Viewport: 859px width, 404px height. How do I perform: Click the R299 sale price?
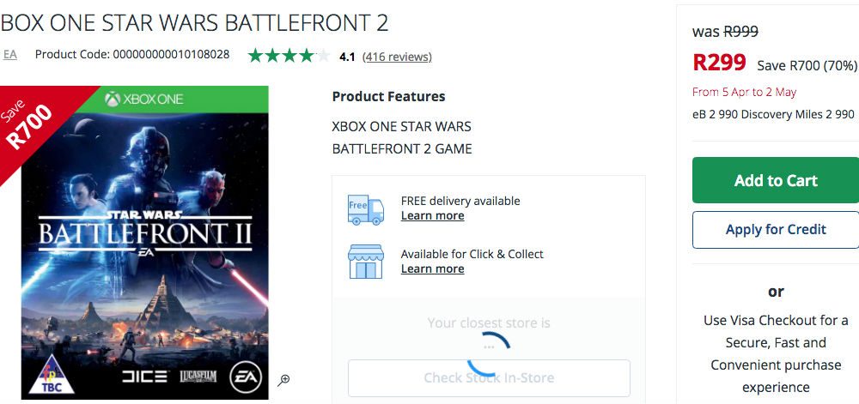point(719,63)
